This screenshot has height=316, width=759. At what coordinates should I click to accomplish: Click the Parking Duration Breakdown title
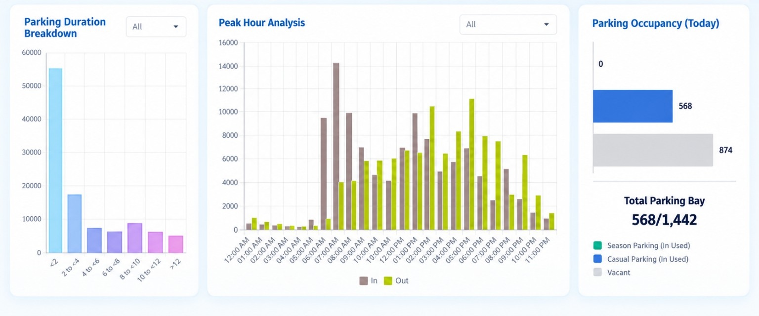coord(65,28)
